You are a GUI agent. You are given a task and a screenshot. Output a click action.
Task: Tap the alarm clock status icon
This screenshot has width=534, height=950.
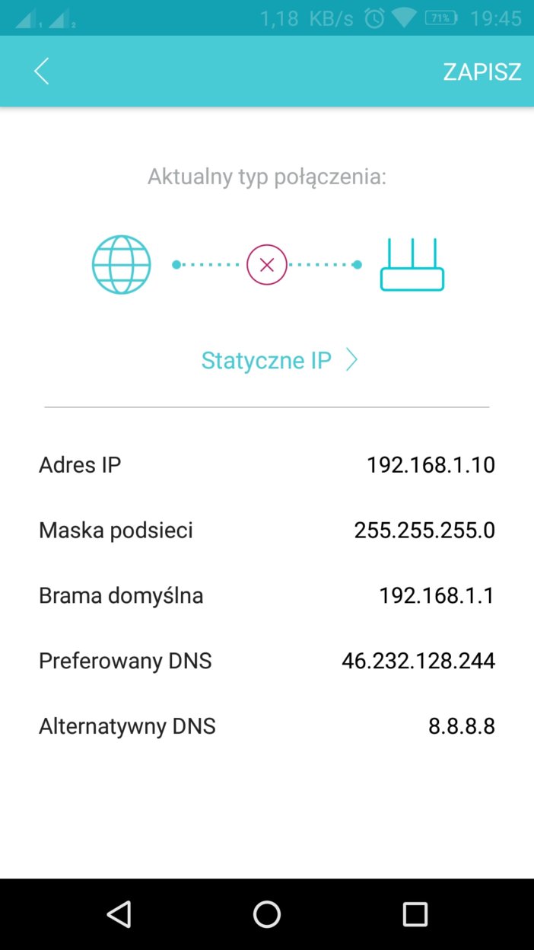374,18
